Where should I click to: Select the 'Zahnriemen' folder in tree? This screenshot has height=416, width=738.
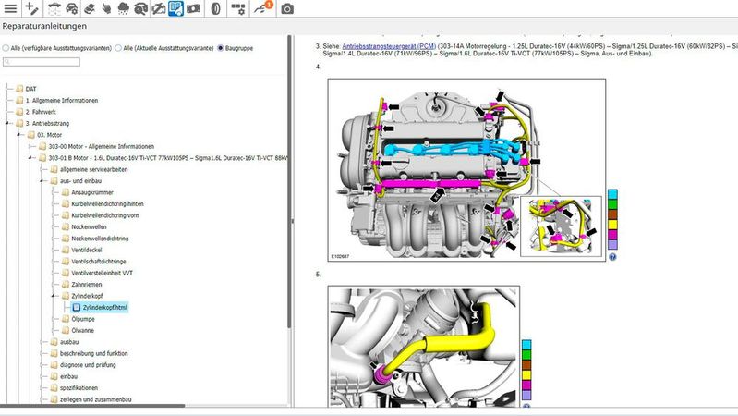click(x=87, y=285)
